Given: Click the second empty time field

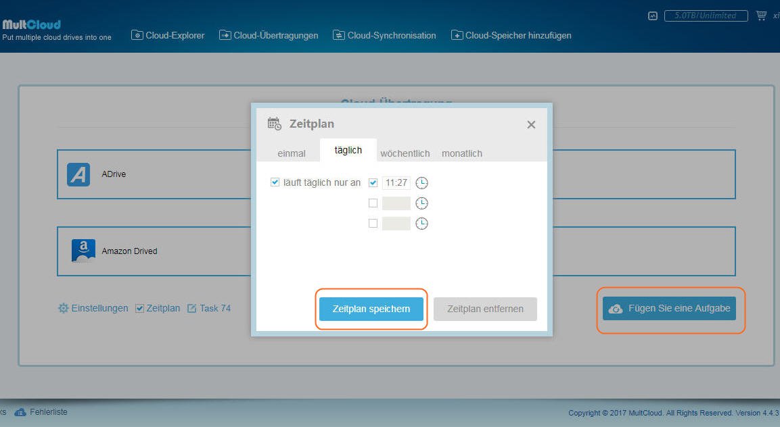Looking at the screenshot, I should click(396, 203).
